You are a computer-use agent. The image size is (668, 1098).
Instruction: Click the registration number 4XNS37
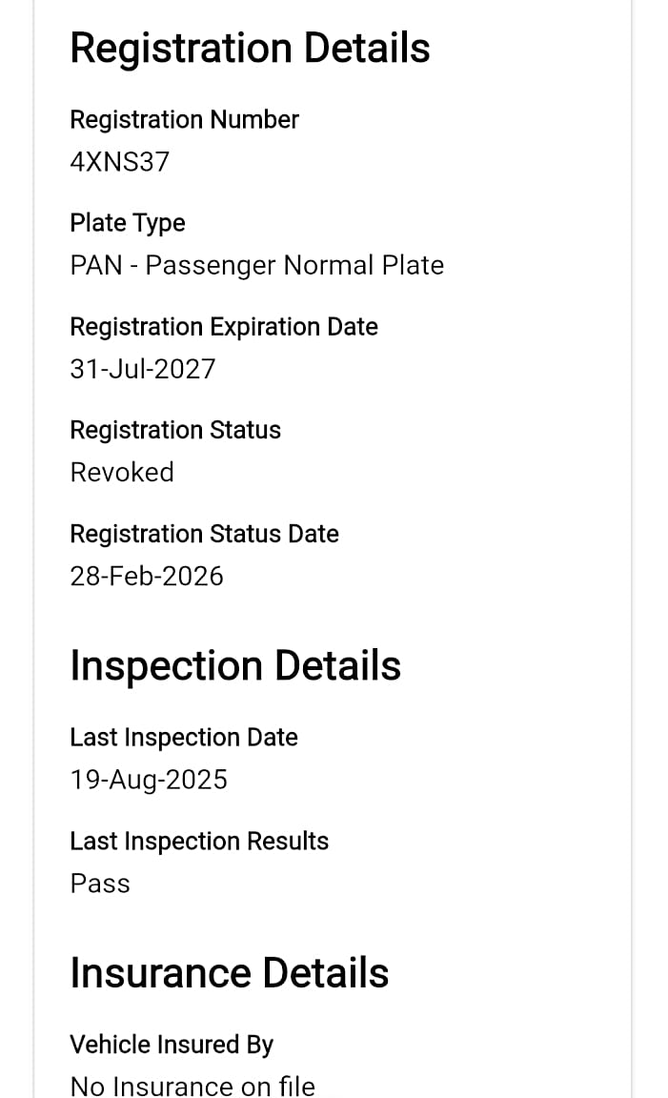coord(120,162)
